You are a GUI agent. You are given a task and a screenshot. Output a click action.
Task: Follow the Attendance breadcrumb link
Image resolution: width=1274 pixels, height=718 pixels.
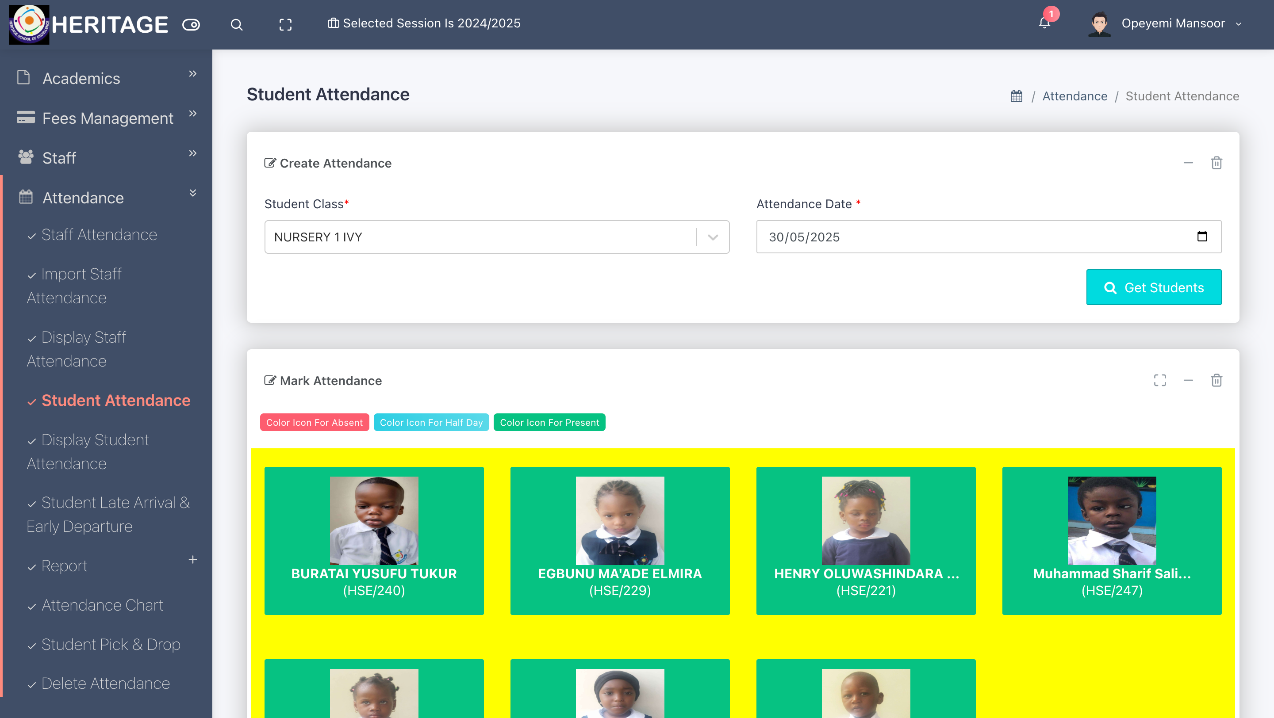(x=1074, y=96)
